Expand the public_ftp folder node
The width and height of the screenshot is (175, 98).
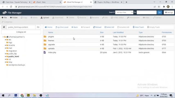click(x=5, y=54)
